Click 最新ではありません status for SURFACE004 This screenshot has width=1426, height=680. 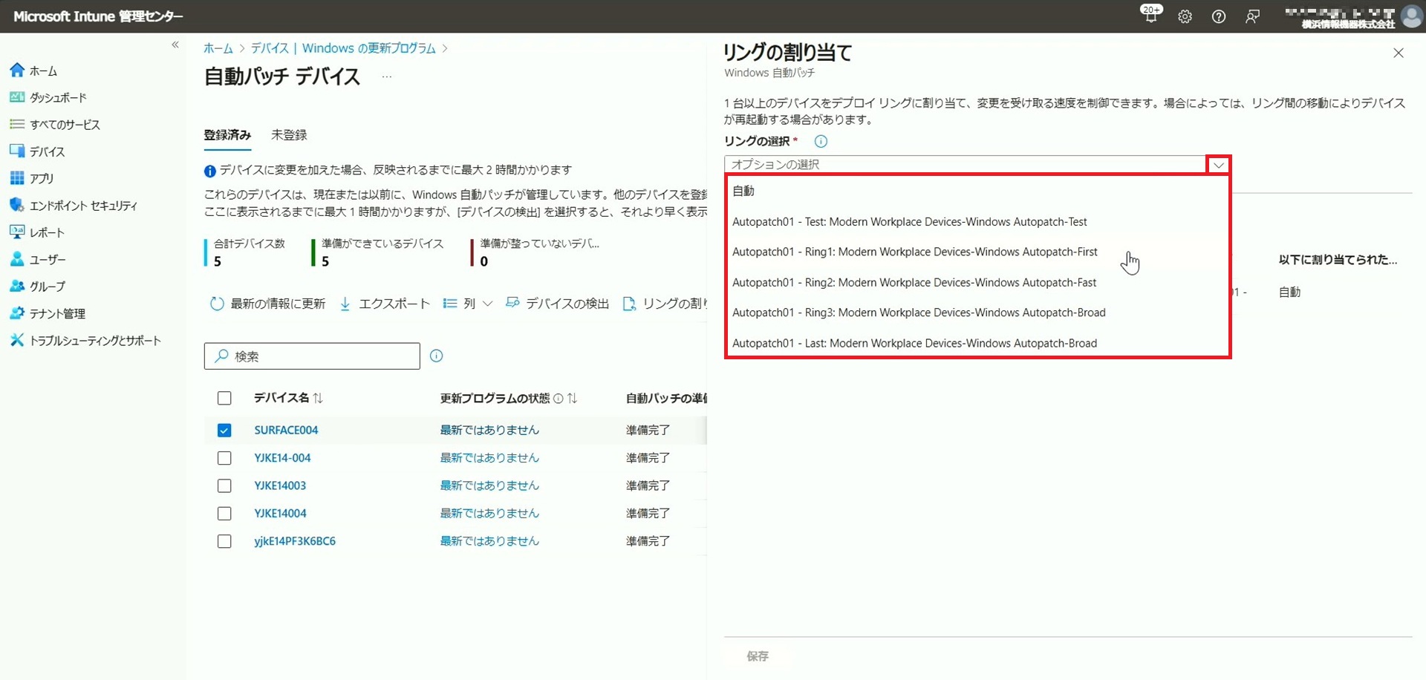click(489, 430)
